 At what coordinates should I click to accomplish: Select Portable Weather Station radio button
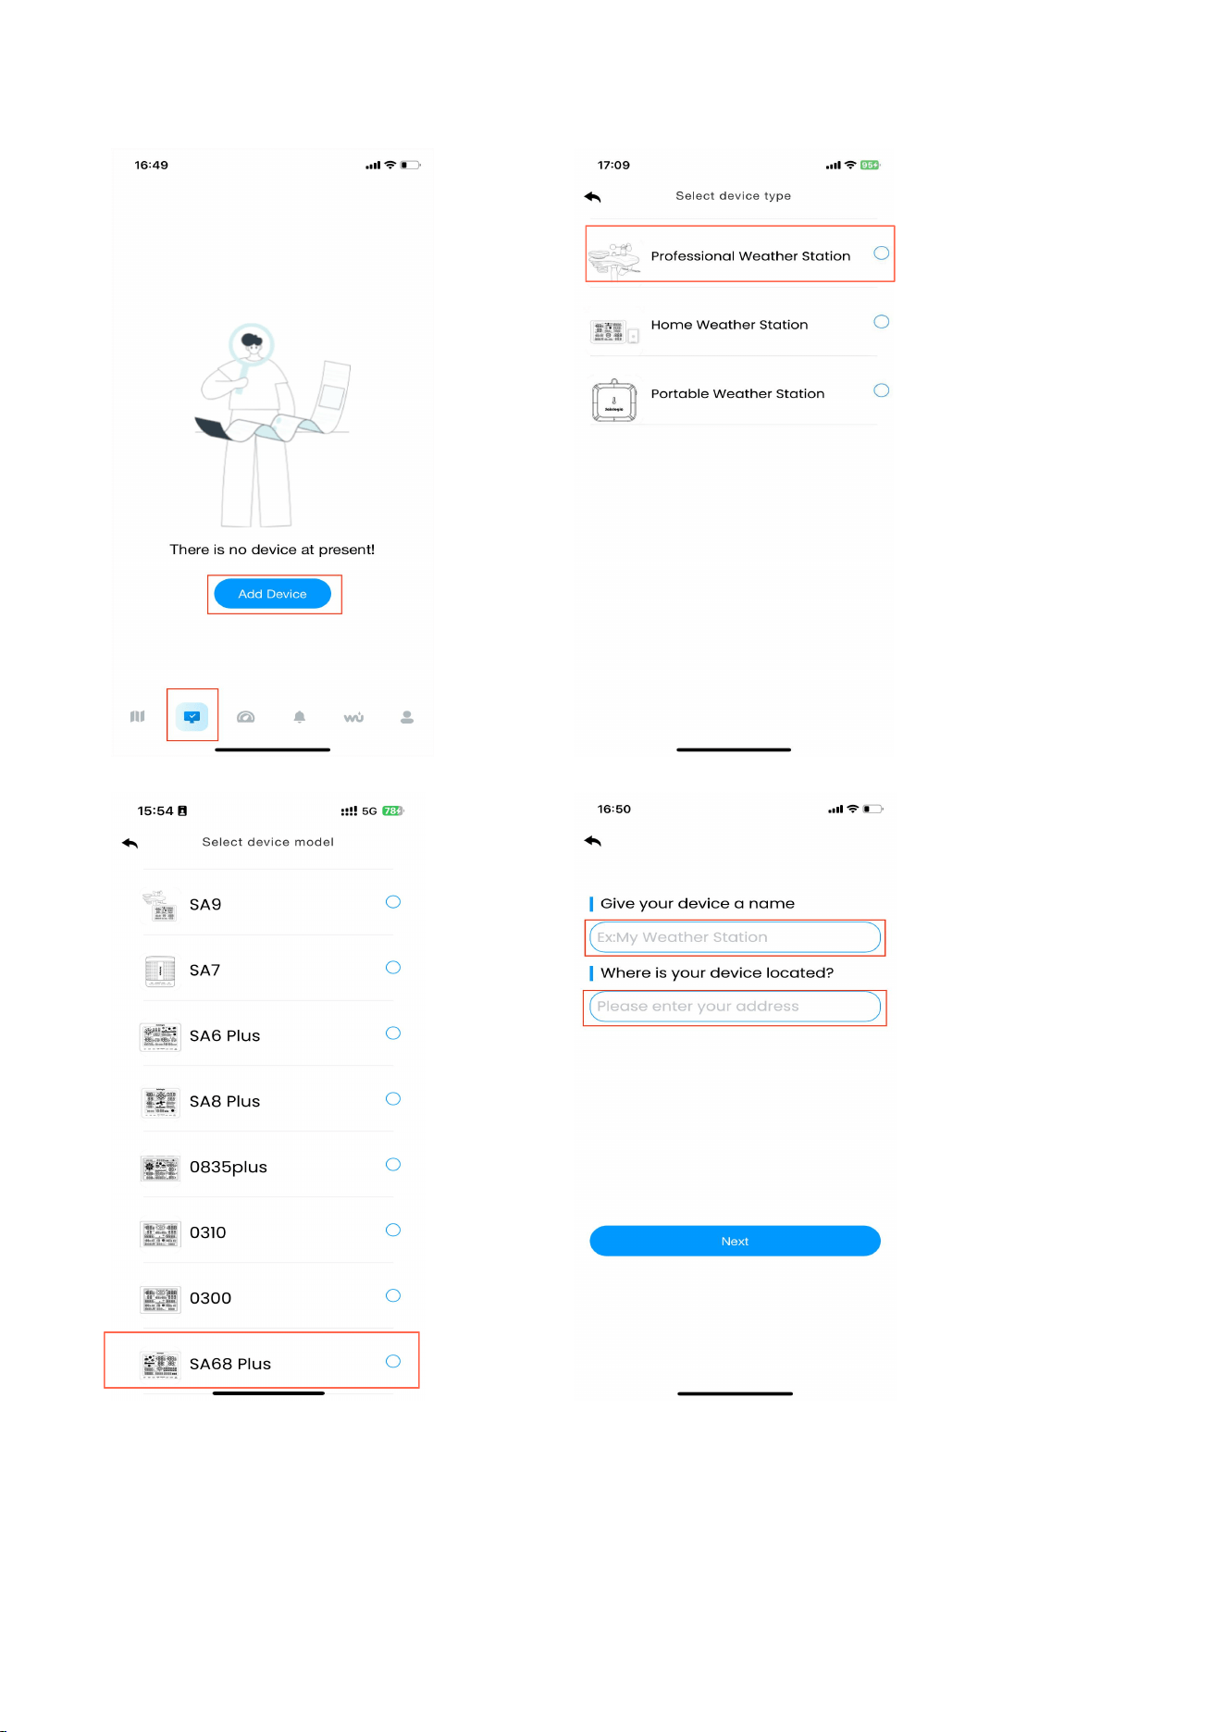882,390
